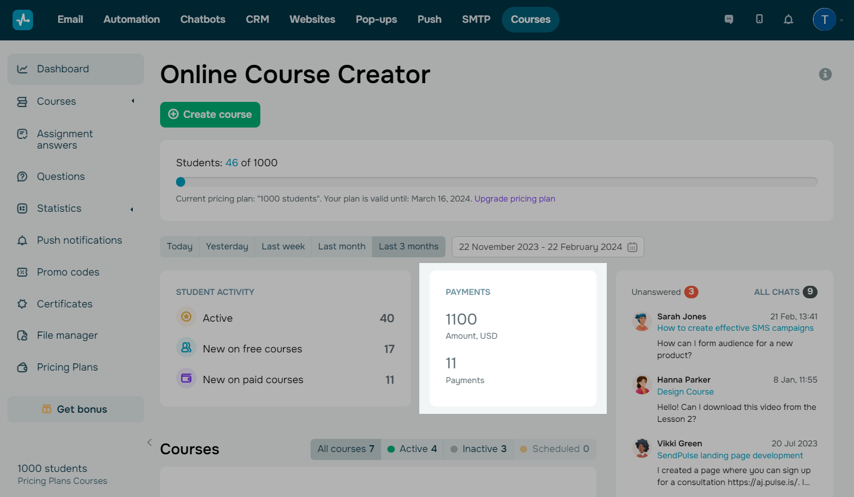This screenshot has width=854, height=497.
Task: Click the info icon beside page title
Action: pos(825,75)
